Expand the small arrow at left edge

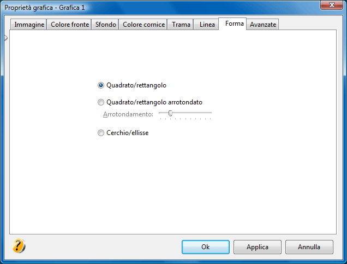click(x=6, y=38)
